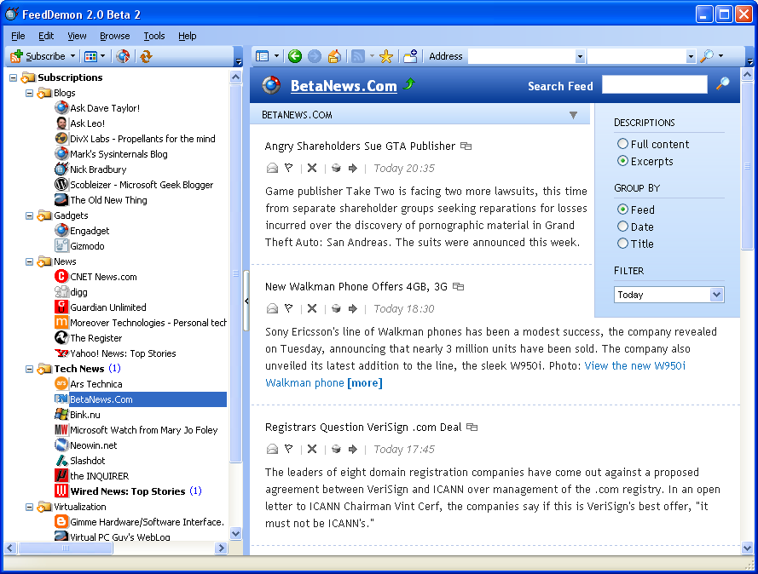The height and width of the screenshot is (574, 758).
Task: Group by Date radio button
Action: 622,227
